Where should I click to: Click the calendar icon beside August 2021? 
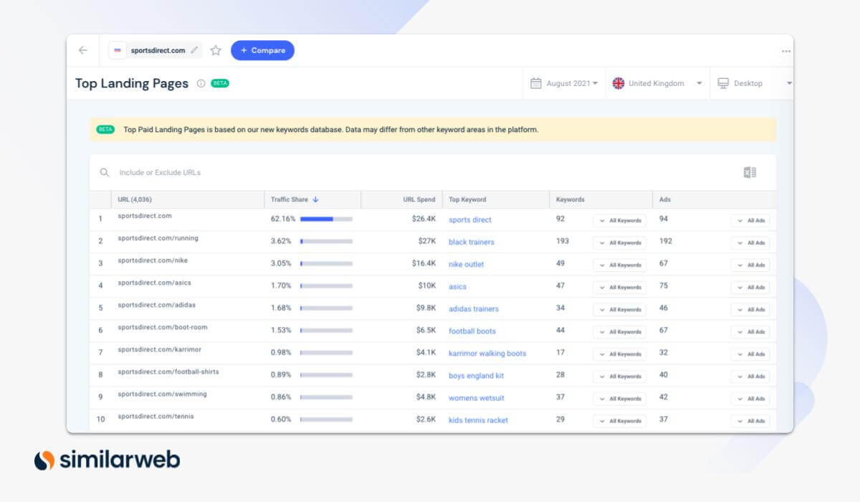tap(535, 83)
